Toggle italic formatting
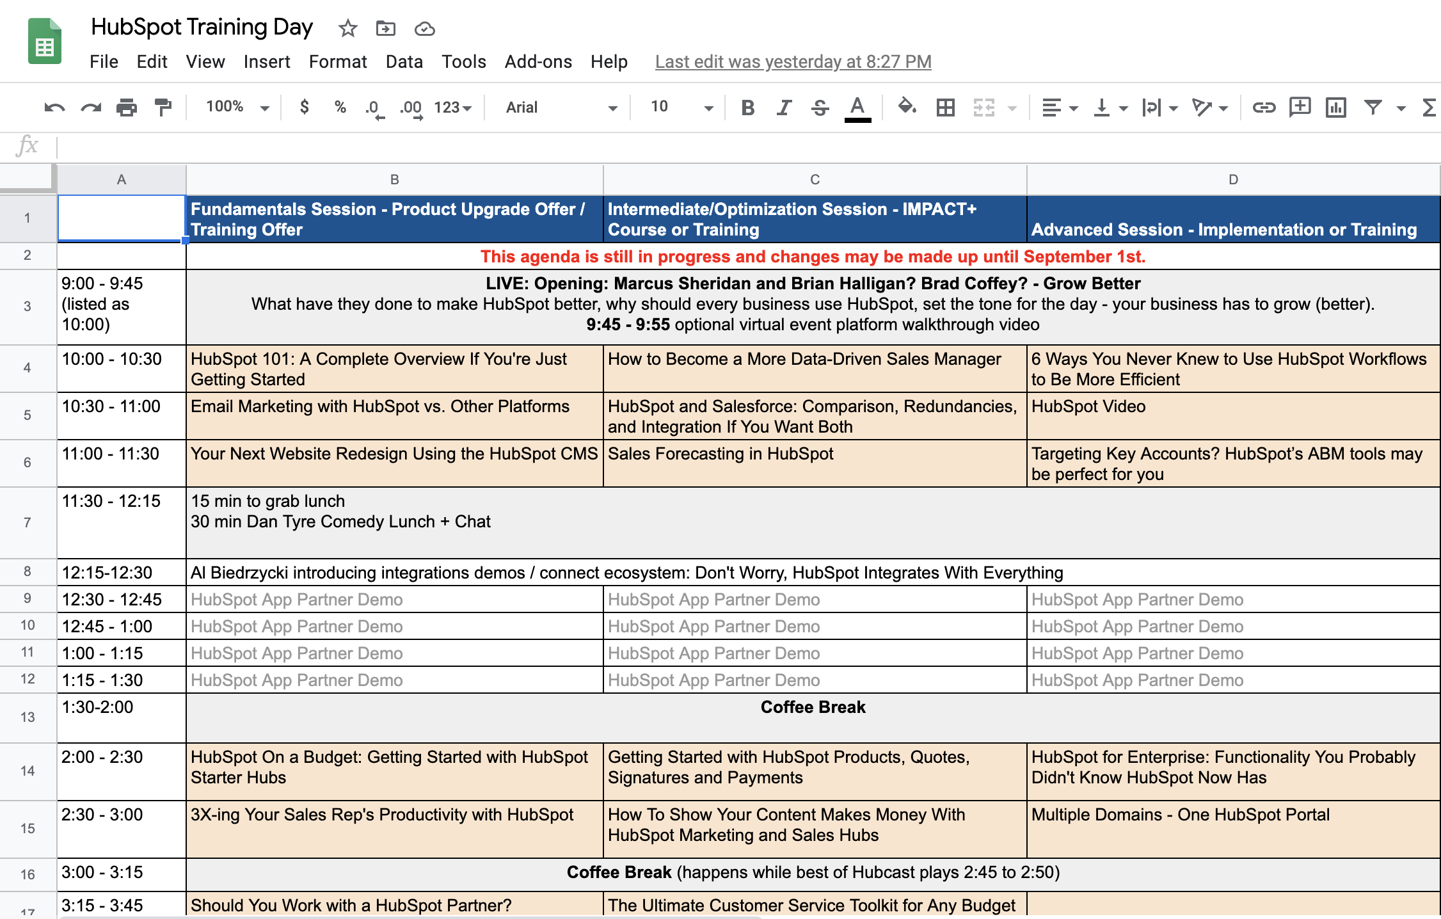Screen dimensions: 1441x919 (x=784, y=108)
